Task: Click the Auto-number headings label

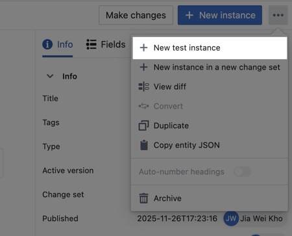Action: 182,172
